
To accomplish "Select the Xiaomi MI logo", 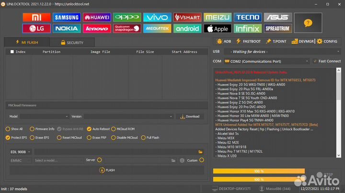I will click(36, 17).
